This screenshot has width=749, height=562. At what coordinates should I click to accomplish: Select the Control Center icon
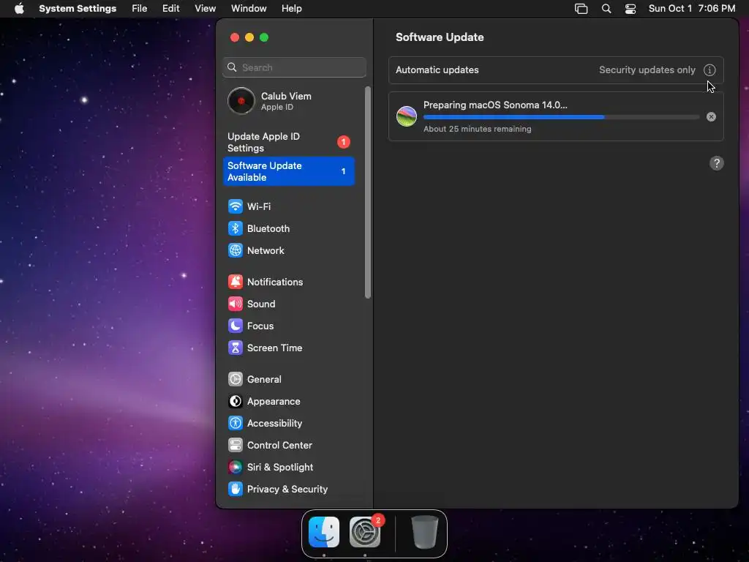click(x=235, y=446)
